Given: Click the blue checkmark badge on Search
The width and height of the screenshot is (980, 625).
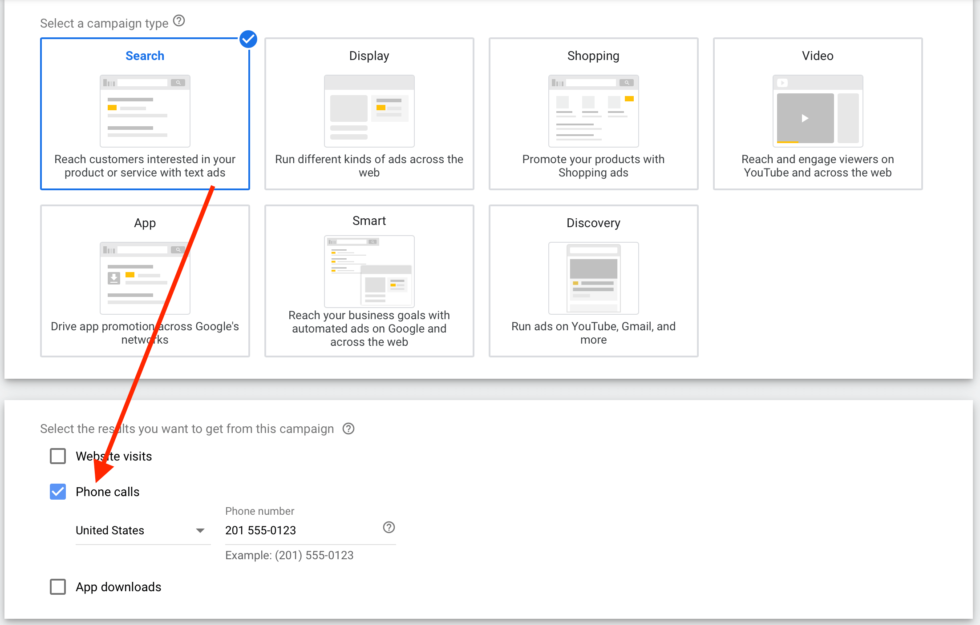Looking at the screenshot, I should (248, 39).
